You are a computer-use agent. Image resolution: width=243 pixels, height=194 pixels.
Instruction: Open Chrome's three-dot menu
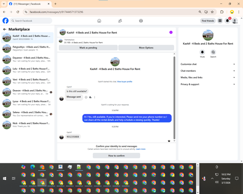point(239,12)
